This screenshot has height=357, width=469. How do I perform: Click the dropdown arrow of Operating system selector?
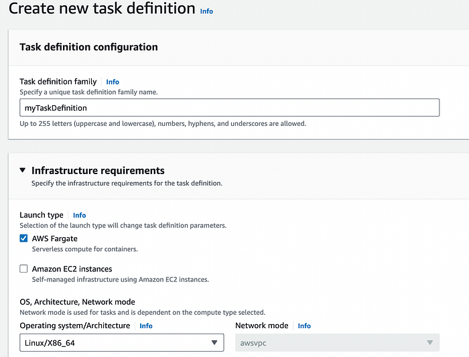pyautogui.click(x=214, y=343)
